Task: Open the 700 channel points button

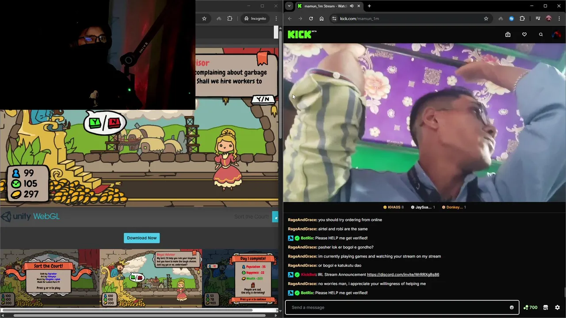Action: 530,307
